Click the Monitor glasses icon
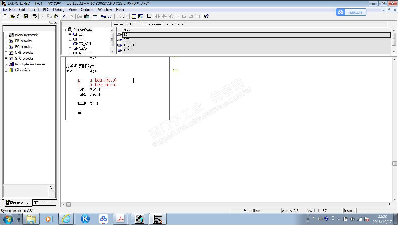 [x=110, y=16]
